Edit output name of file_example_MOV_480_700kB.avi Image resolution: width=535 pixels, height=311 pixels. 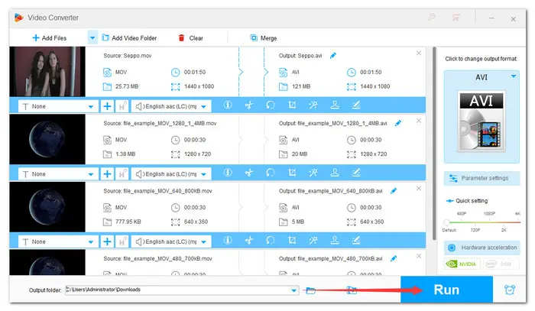click(x=394, y=258)
